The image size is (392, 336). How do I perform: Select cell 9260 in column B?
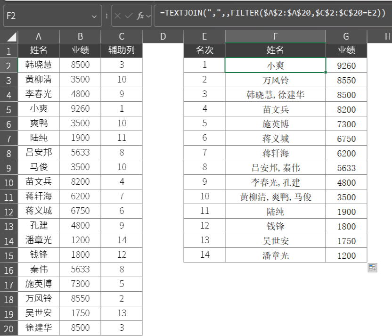80,109
